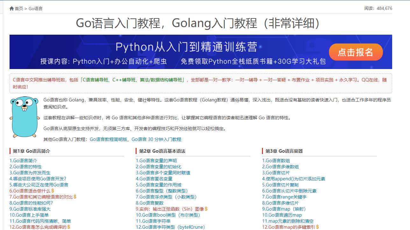Image resolution: width=410 pixels, height=230 pixels.
Task: Open lesson 9.实例：输出正弦函数（Sin）图像
Action: coord(170,209)
